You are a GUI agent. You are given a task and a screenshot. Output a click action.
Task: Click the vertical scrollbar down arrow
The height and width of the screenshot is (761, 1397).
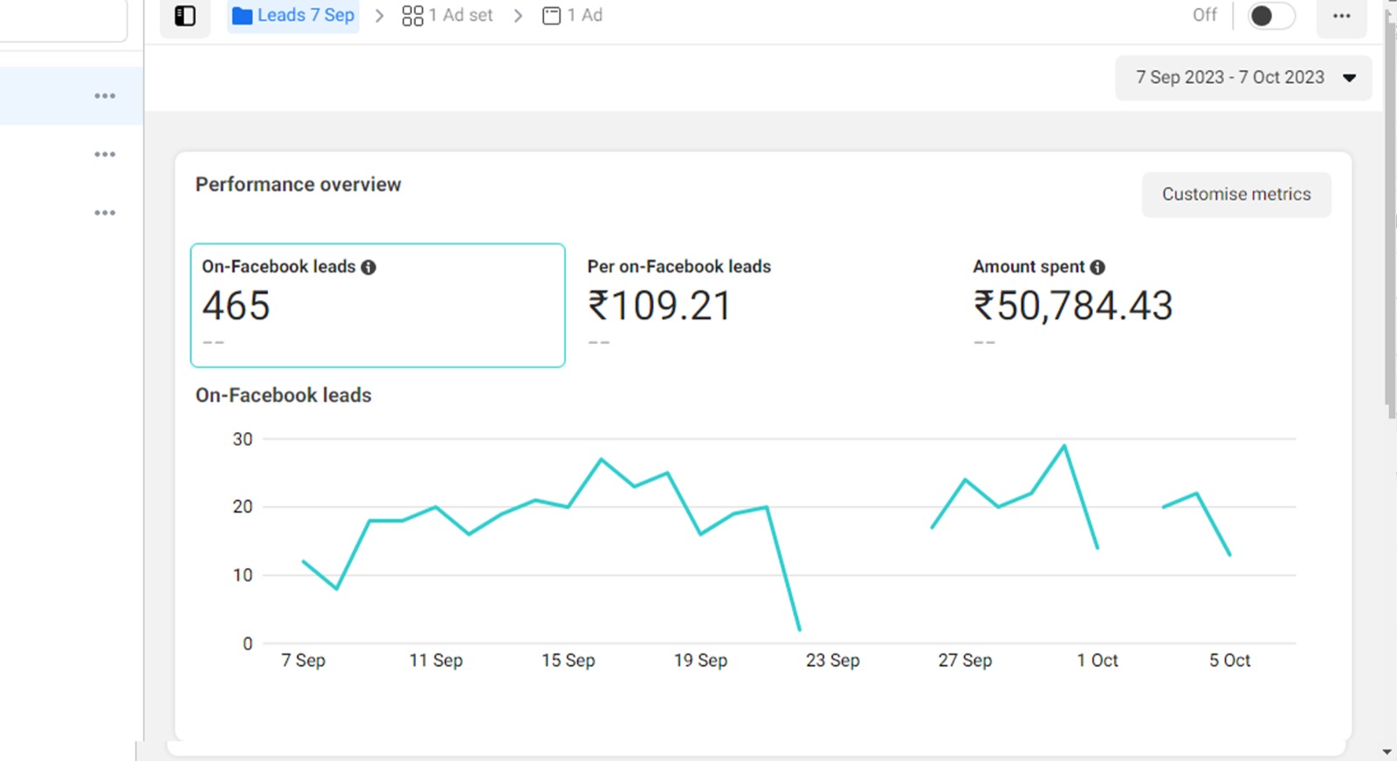coord(1387,751)
